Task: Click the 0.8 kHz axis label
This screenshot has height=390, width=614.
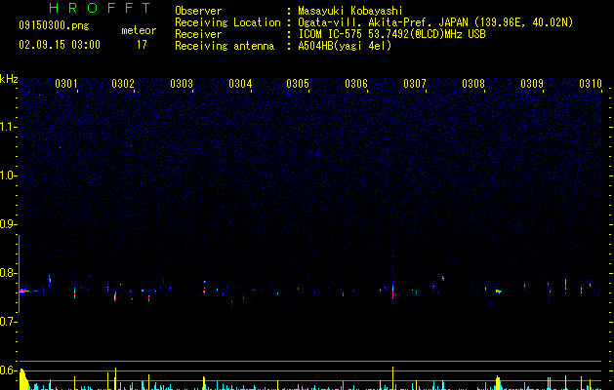Action: [x=8, y=273]
